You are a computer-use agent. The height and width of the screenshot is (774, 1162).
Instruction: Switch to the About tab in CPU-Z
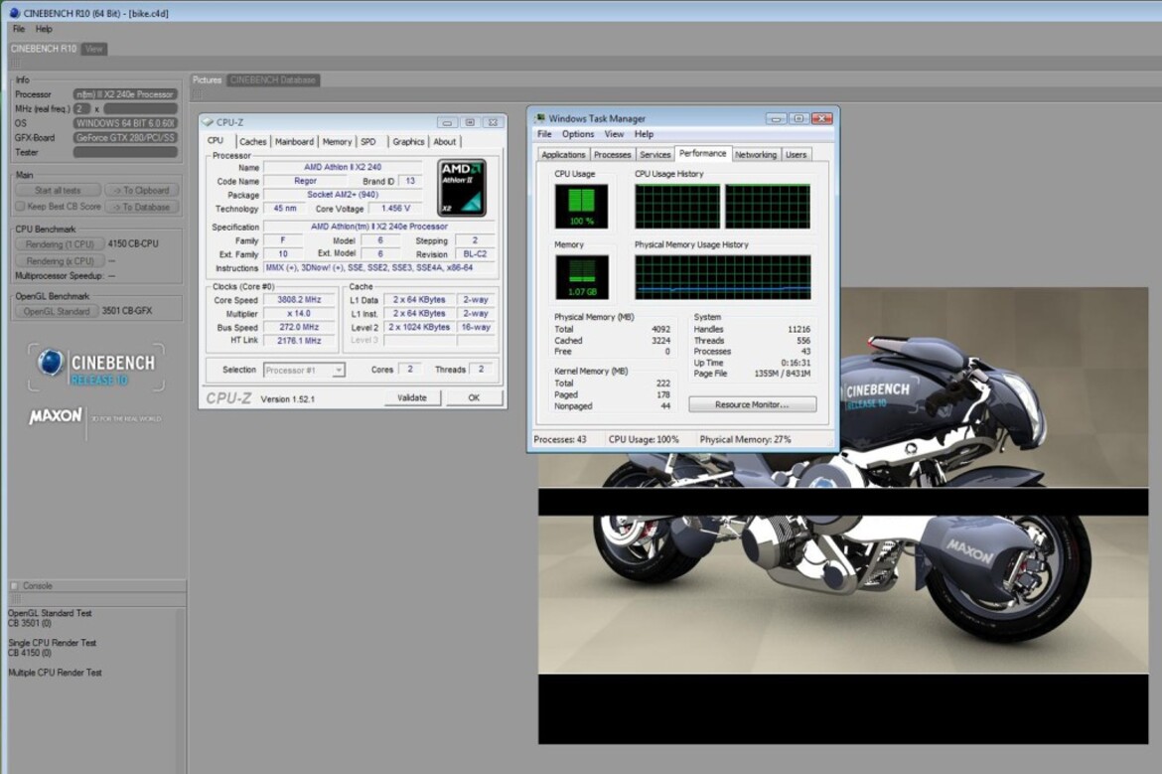click(445, 142)
